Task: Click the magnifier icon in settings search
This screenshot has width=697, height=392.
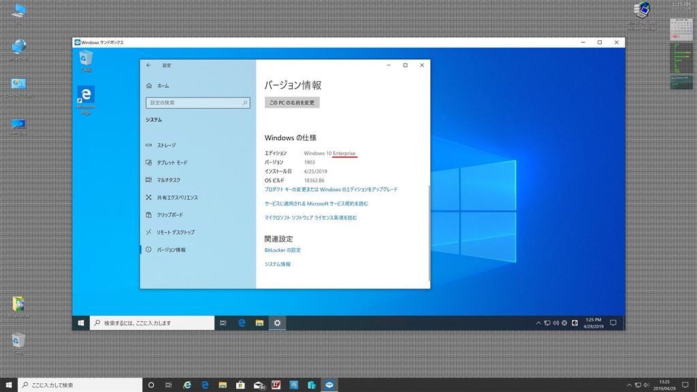Action: [244, 103]
